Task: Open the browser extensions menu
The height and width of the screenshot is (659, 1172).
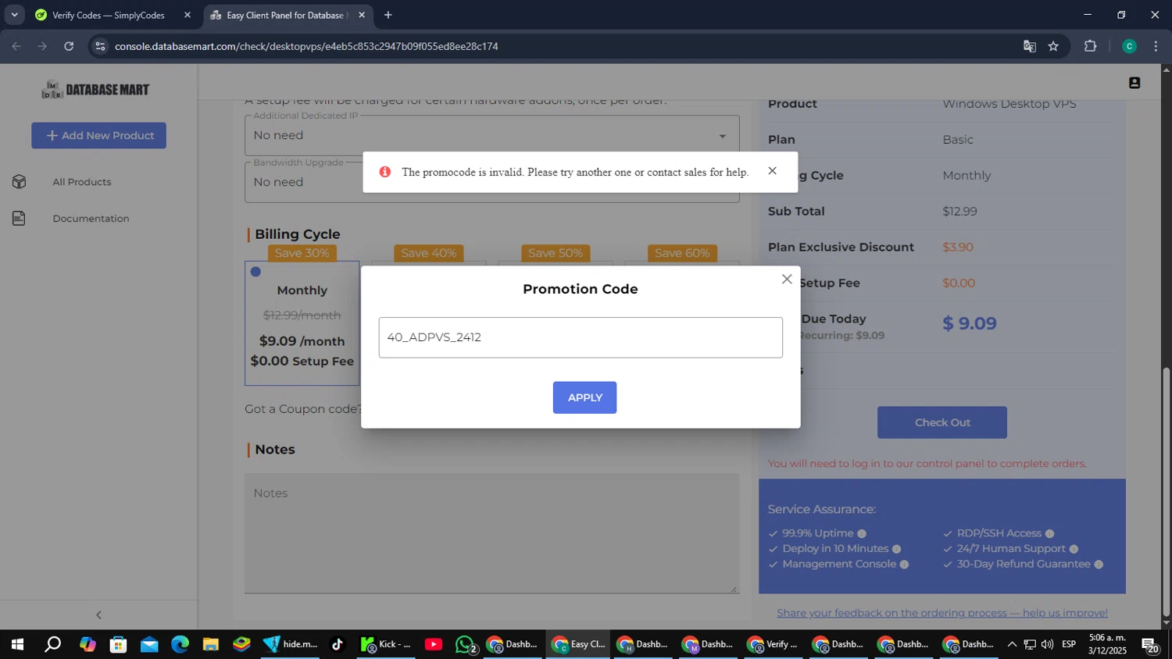Action: tap(1091, 46)
